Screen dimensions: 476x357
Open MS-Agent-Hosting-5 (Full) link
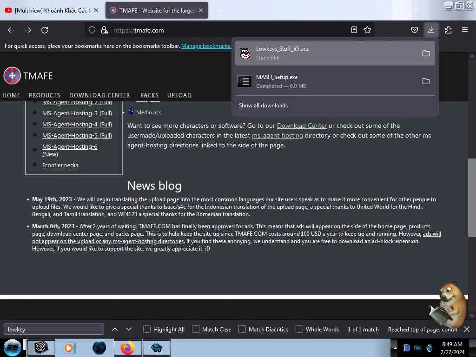(77, 136)
